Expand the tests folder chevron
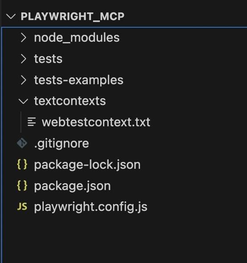This screenshot has width=247, height=263. pos(23,59)
